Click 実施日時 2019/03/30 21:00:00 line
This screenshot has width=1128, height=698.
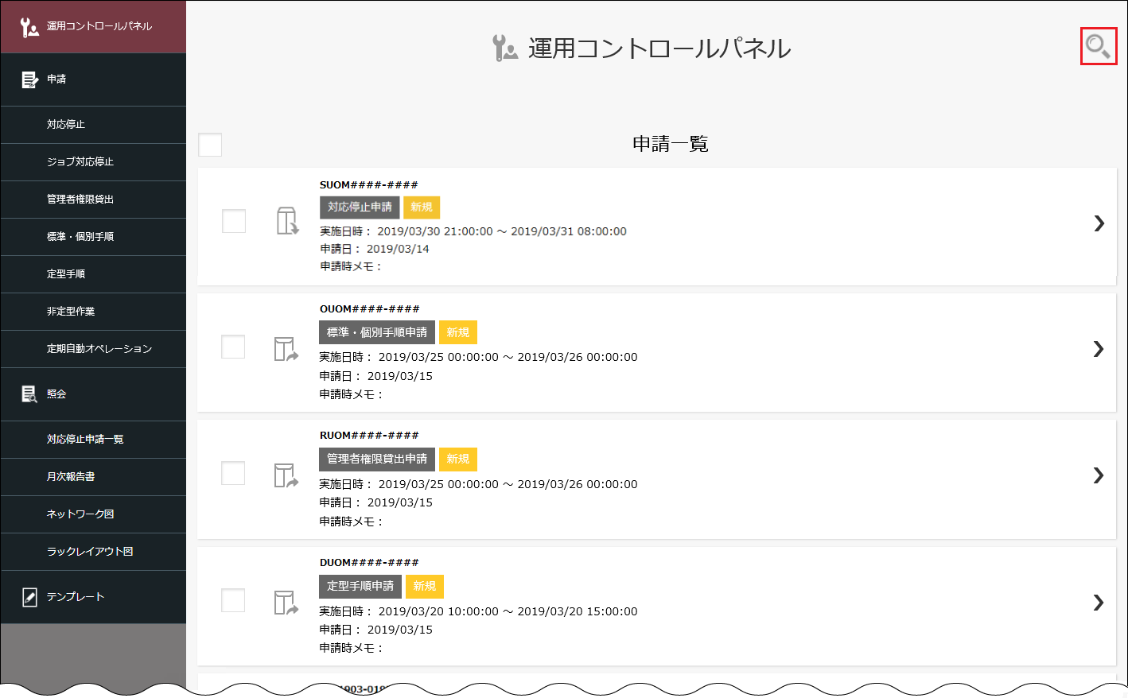click(473, 231)
